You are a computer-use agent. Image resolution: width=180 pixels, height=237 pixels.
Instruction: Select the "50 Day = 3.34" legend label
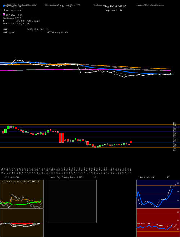[x=13, y=11]
